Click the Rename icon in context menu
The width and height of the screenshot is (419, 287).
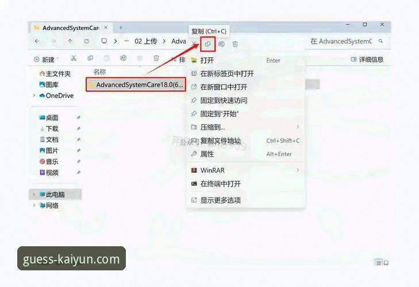(221, 44)
